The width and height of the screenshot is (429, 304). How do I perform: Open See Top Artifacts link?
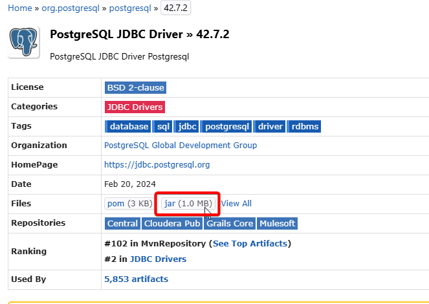point(250,243)
